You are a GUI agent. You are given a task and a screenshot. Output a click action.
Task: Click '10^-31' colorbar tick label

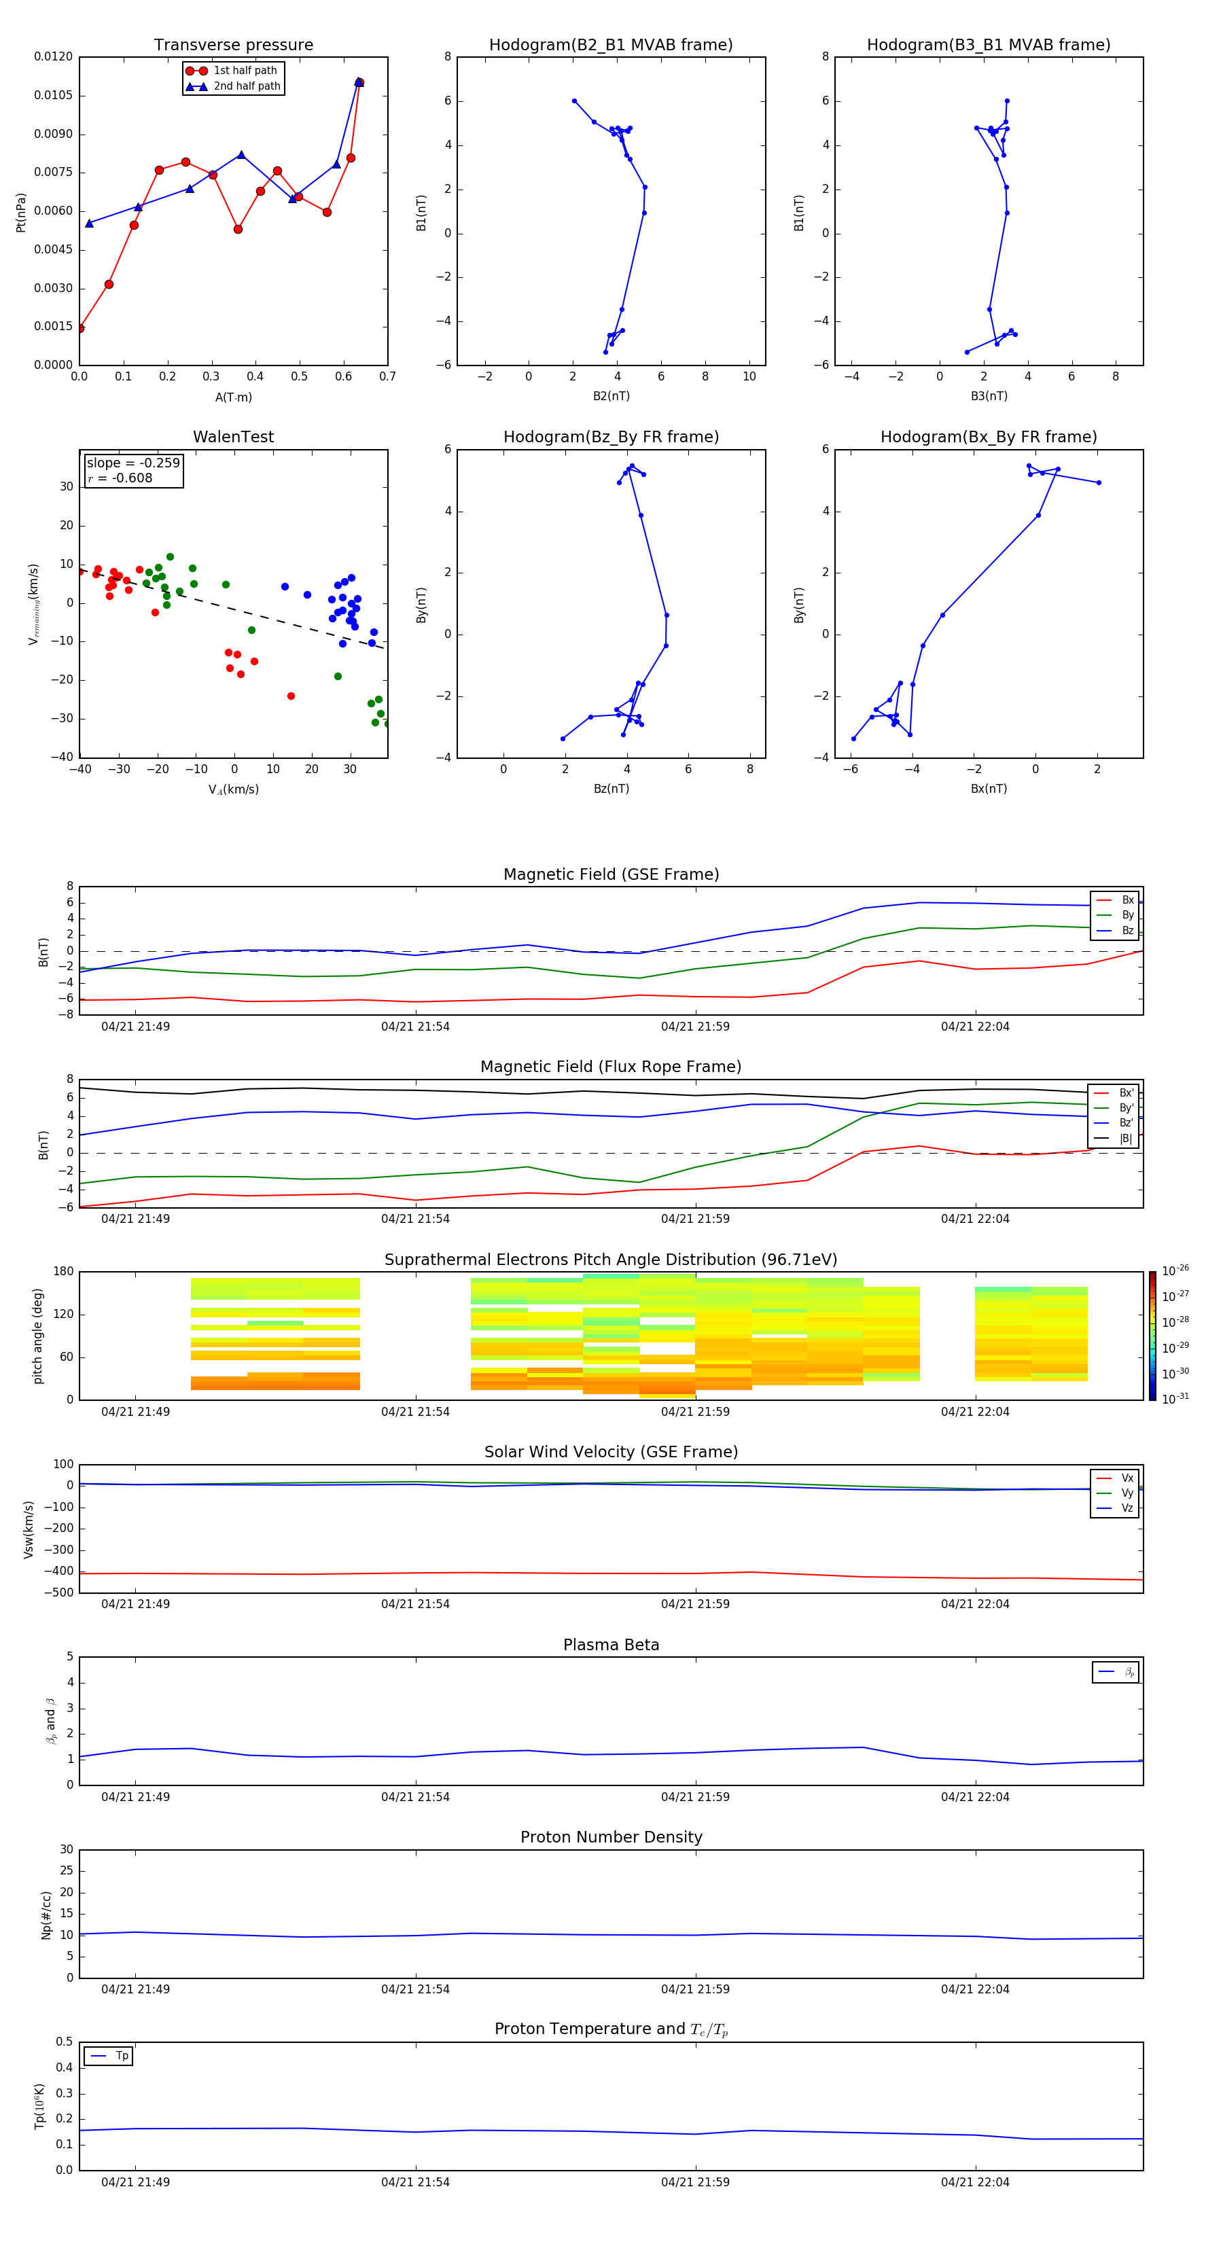[1175, 1399]
